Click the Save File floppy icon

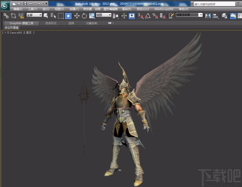click(x=25, y=4)
